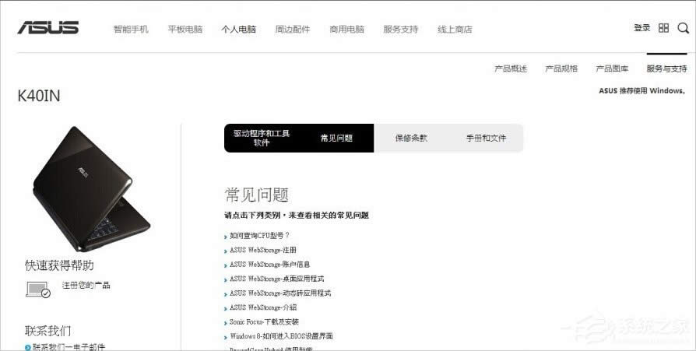696x351 pixels.
Task: Open the search magnifier icon
Action: (x=683, y=28)
